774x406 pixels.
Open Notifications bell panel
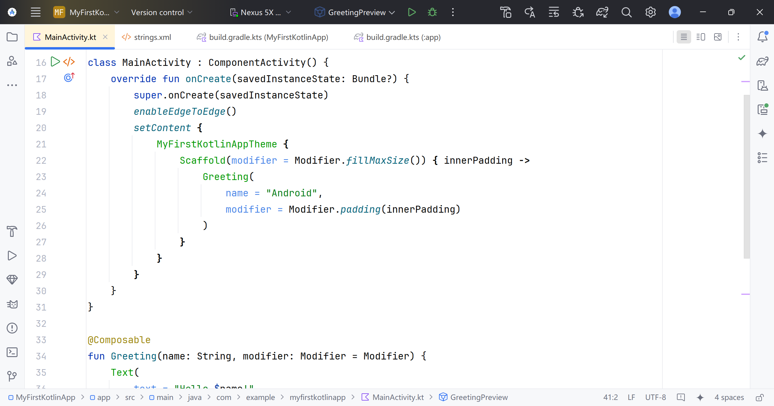point(762,37)
